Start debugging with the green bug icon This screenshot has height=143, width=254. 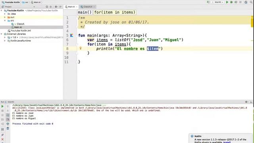point(231,2)
